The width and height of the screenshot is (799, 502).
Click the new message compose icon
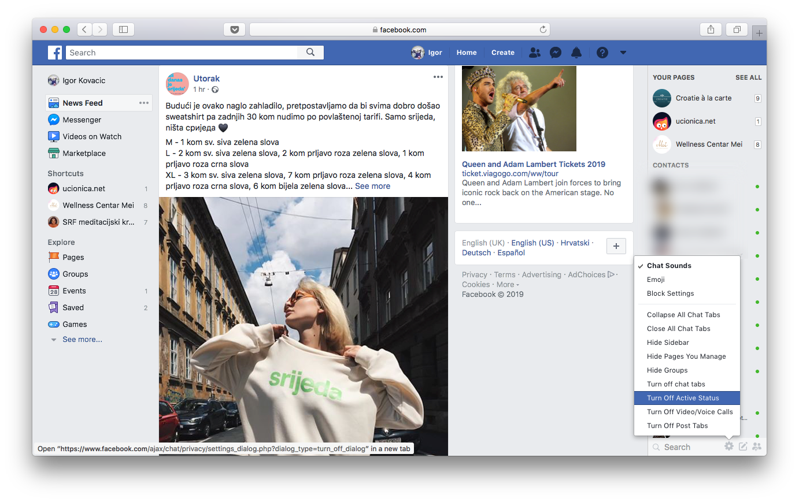click(743, 447)
